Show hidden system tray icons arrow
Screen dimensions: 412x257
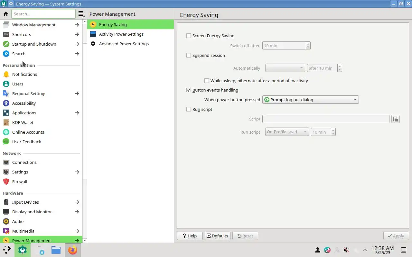(365, 250)
